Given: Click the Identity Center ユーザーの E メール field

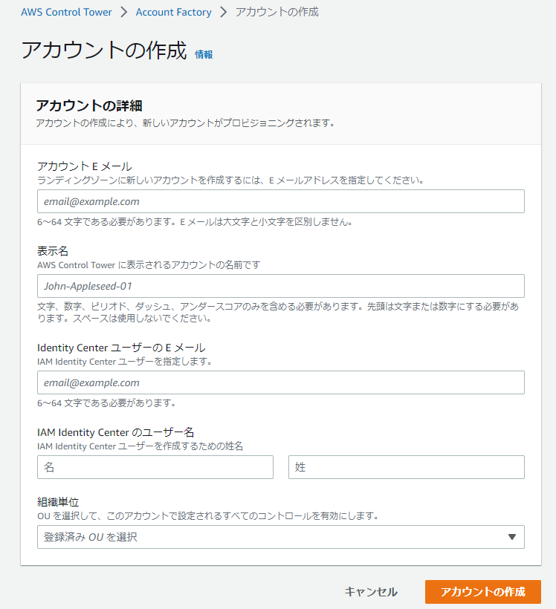Looking at the screenshot, I should click(281, 382).
